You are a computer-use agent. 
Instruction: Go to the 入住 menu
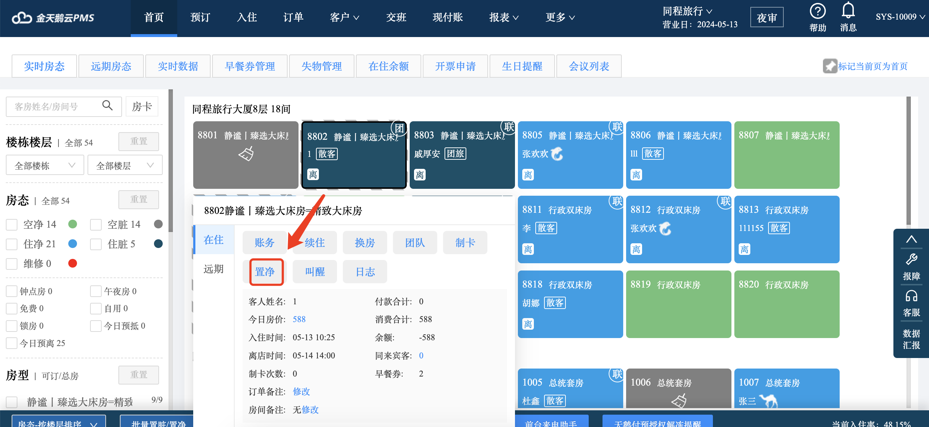click(x=247, y=17)
